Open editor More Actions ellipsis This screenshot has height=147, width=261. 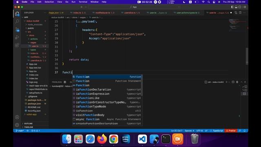244,13
